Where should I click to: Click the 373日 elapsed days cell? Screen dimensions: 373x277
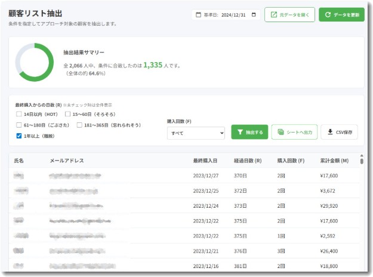[x=241, y=206]
